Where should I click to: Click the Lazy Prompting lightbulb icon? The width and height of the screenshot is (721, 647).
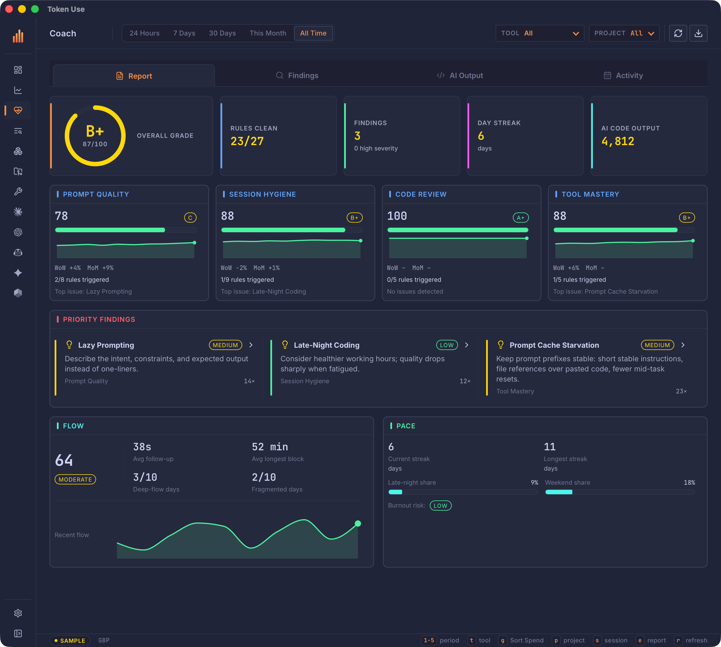coord(69,345)
